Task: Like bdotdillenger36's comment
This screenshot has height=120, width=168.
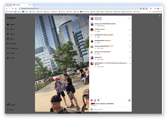Action: [130, 41]
